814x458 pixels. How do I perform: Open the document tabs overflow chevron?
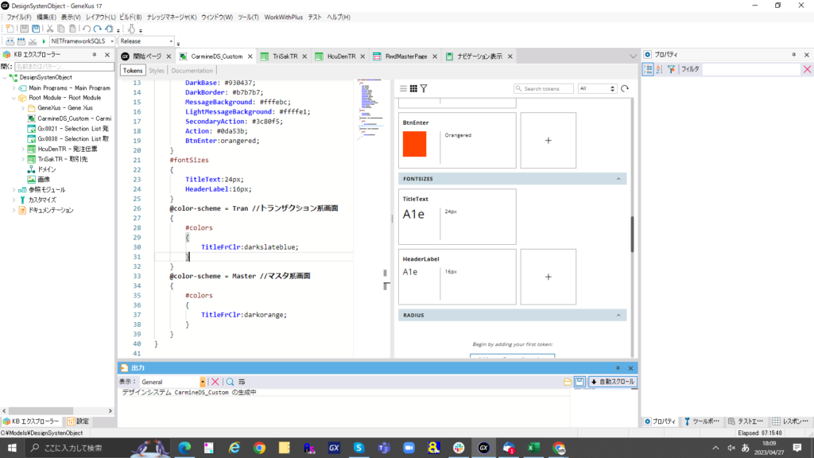click(633, 56)
